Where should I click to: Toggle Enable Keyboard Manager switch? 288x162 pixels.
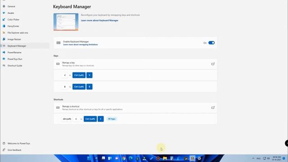[x=211, y=43]
